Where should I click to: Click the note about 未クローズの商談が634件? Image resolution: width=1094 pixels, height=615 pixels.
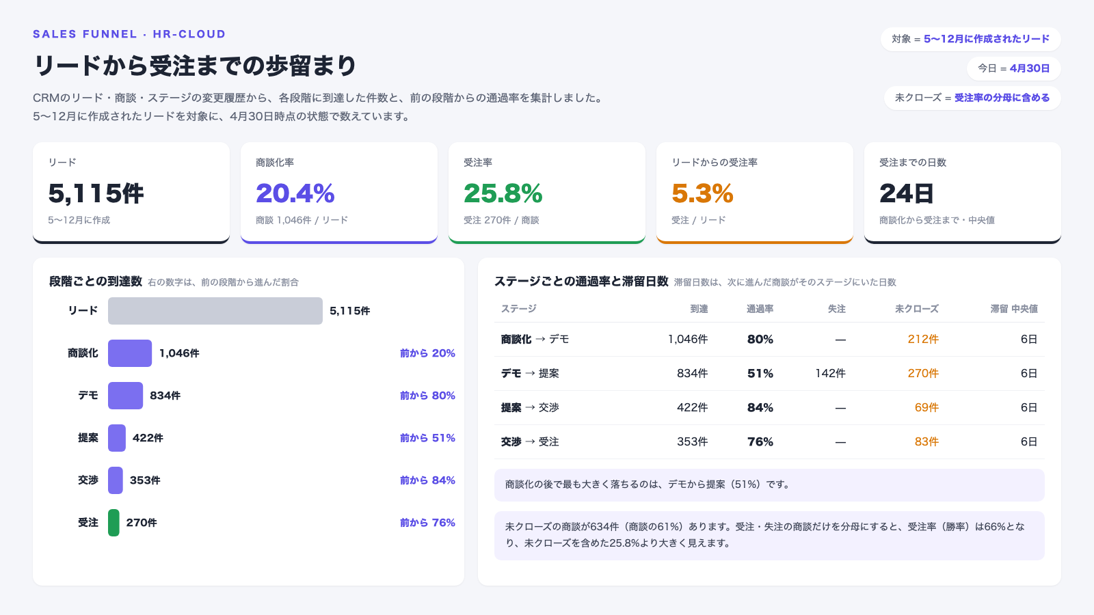(x=769, y=536)
